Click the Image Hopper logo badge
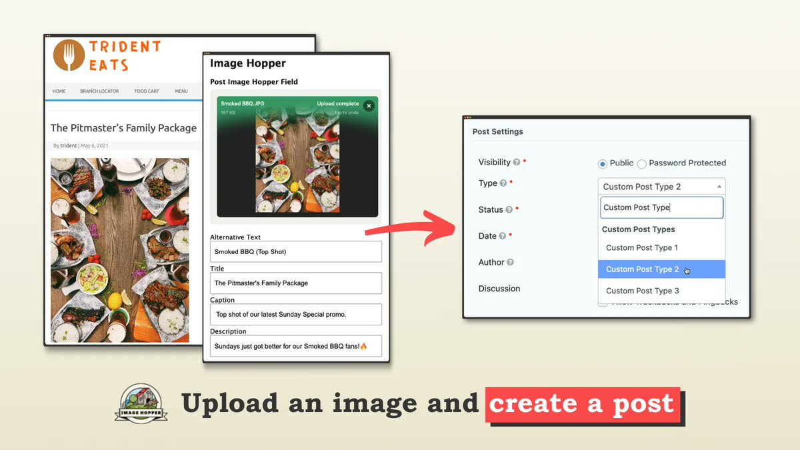 [x=141, y=403]
